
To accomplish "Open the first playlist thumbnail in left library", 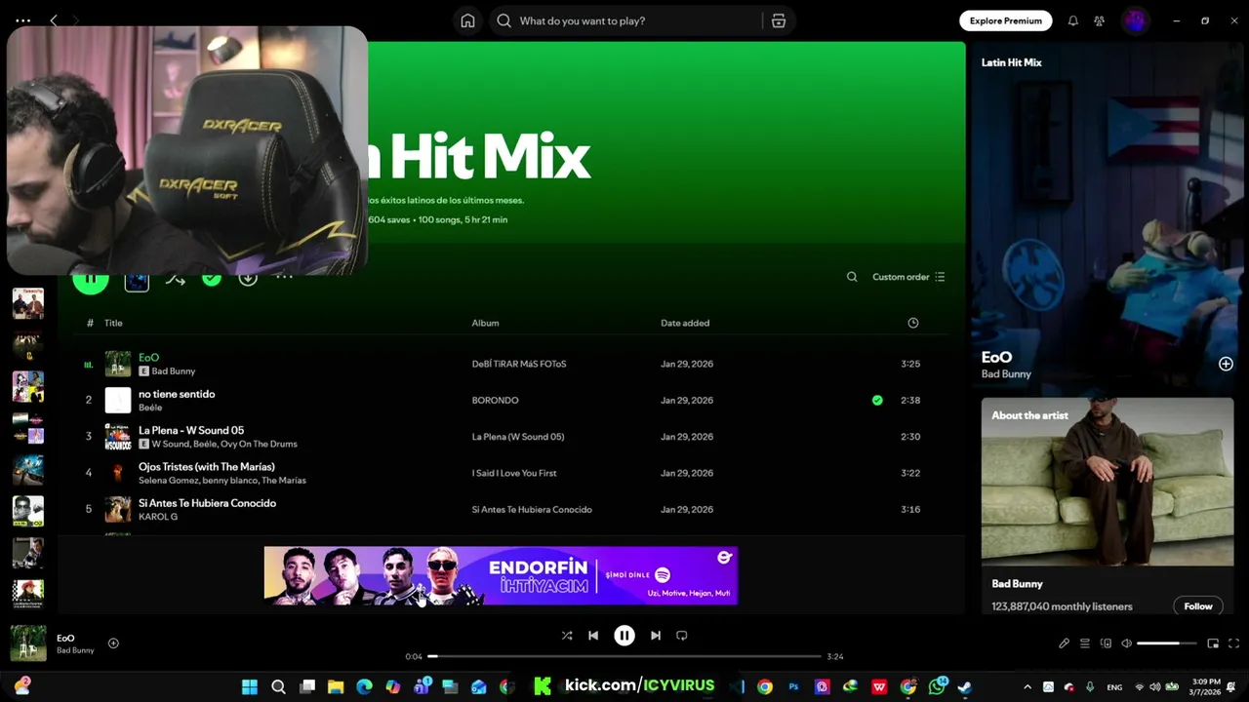I will click(28, 303).
